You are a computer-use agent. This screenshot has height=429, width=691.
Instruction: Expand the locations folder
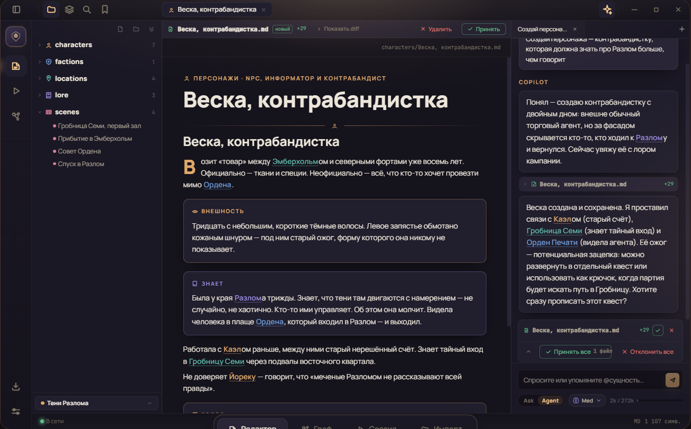click(40, 78)
